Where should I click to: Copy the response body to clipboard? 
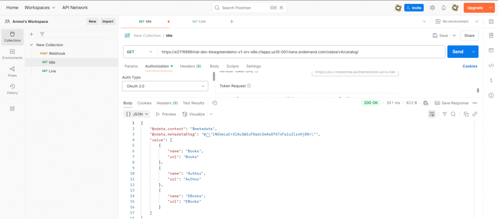click(x=466, y=114)
